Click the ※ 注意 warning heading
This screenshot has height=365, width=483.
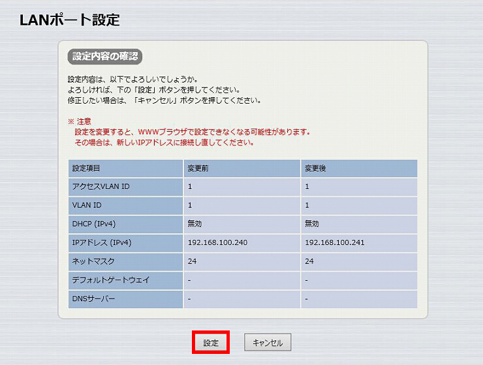click(x=80, y=121)
